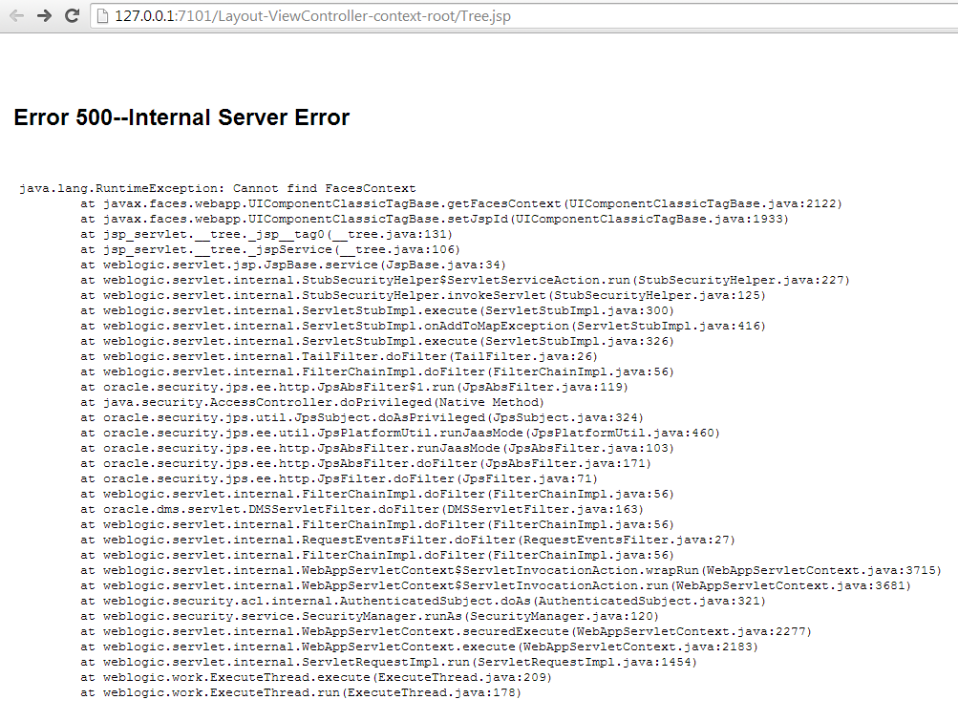The height and width of the screenshot is (721, 958).
Task: Click the AuthenticatedSubject.doAs trace line
Action: (420, 601)
